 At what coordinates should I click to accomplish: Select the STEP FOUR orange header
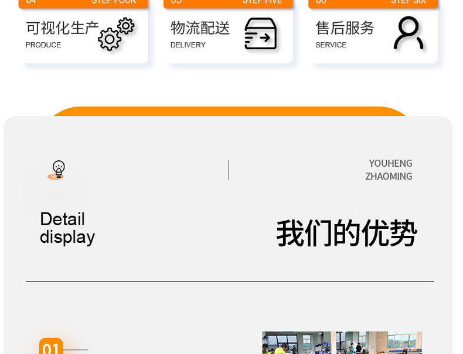83,4
